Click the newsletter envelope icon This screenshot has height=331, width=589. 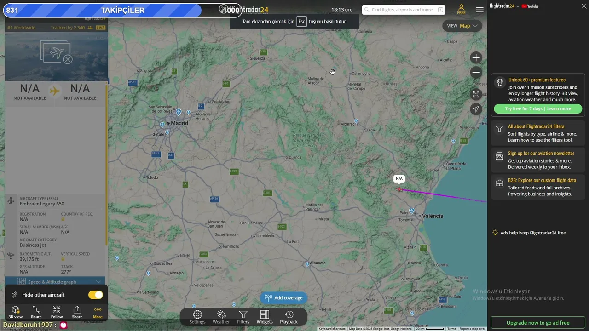coord(500,156)
